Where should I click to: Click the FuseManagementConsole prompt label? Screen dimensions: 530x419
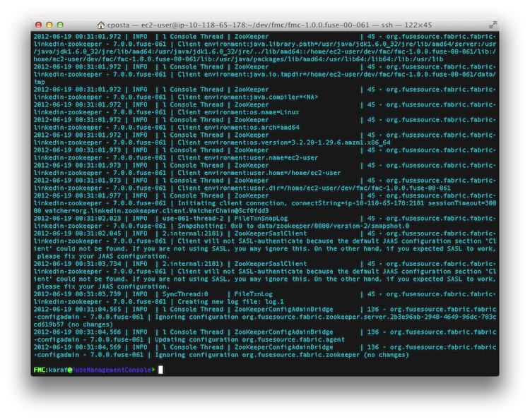click(x=112, y=370)
